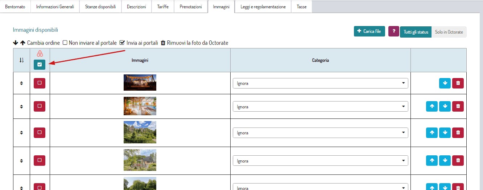Click the Immagini disponibili heading

36,30
